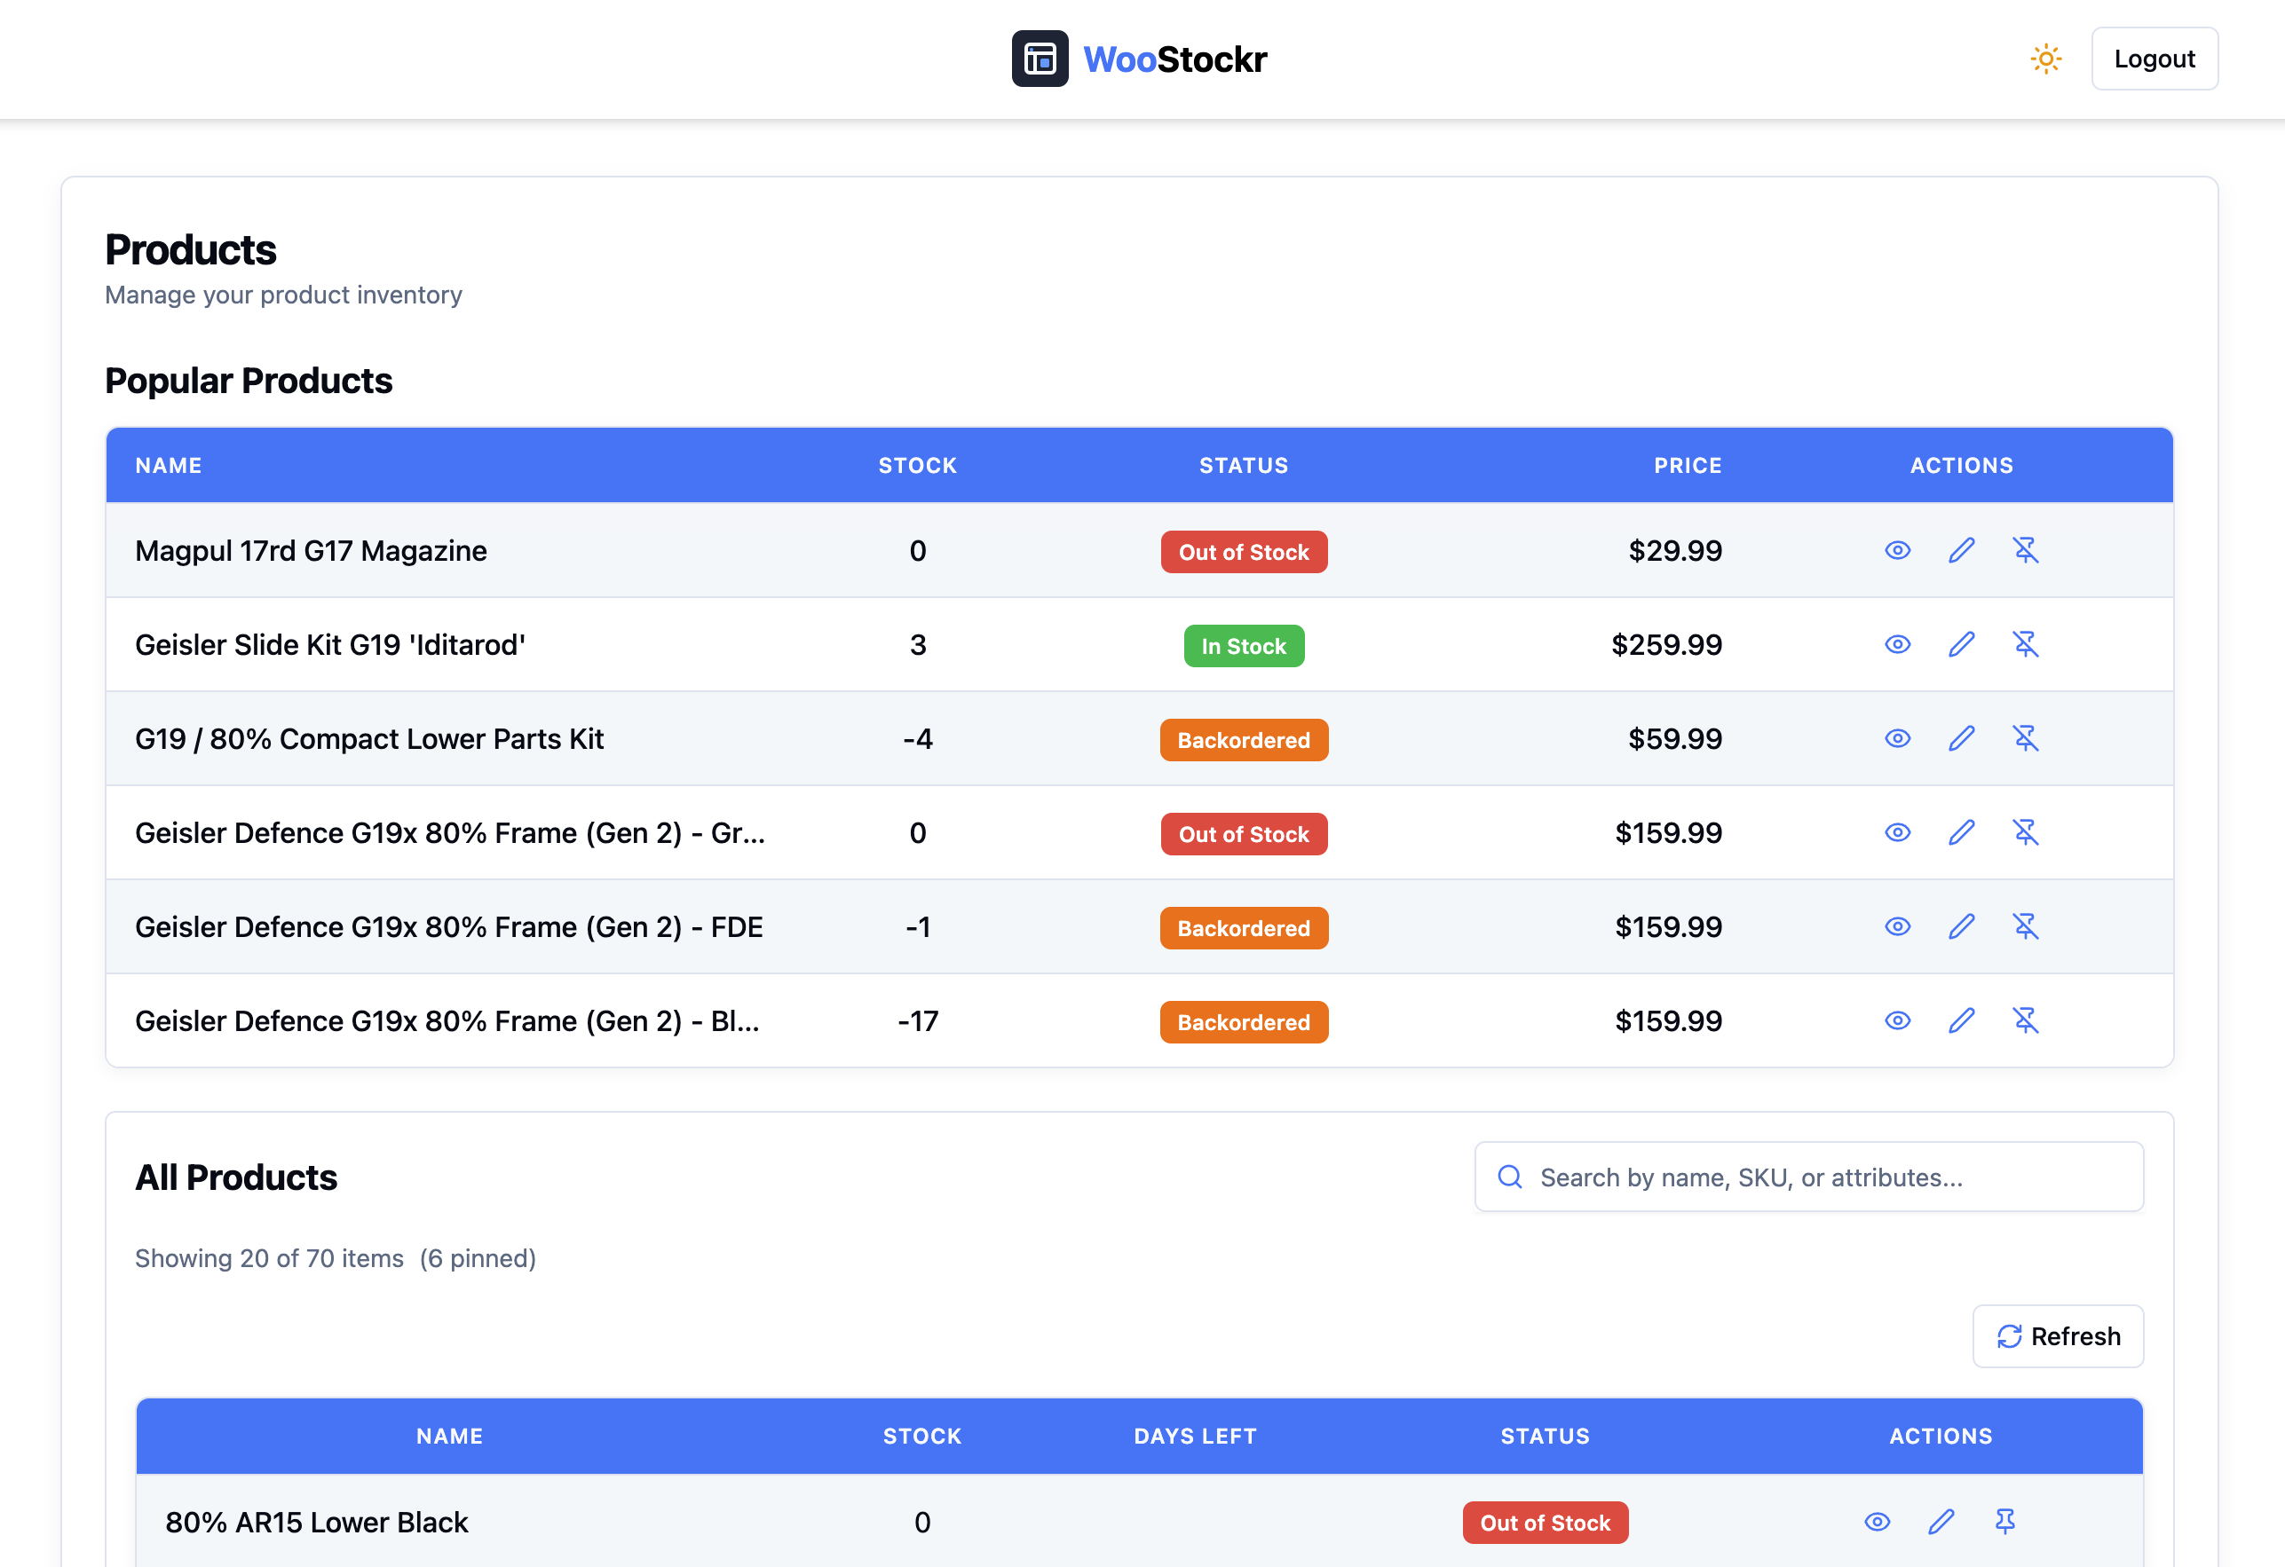
Task: Click the eye icon for Magpul 17rd G17 Magazine
Action: [x=1898, y=550]
